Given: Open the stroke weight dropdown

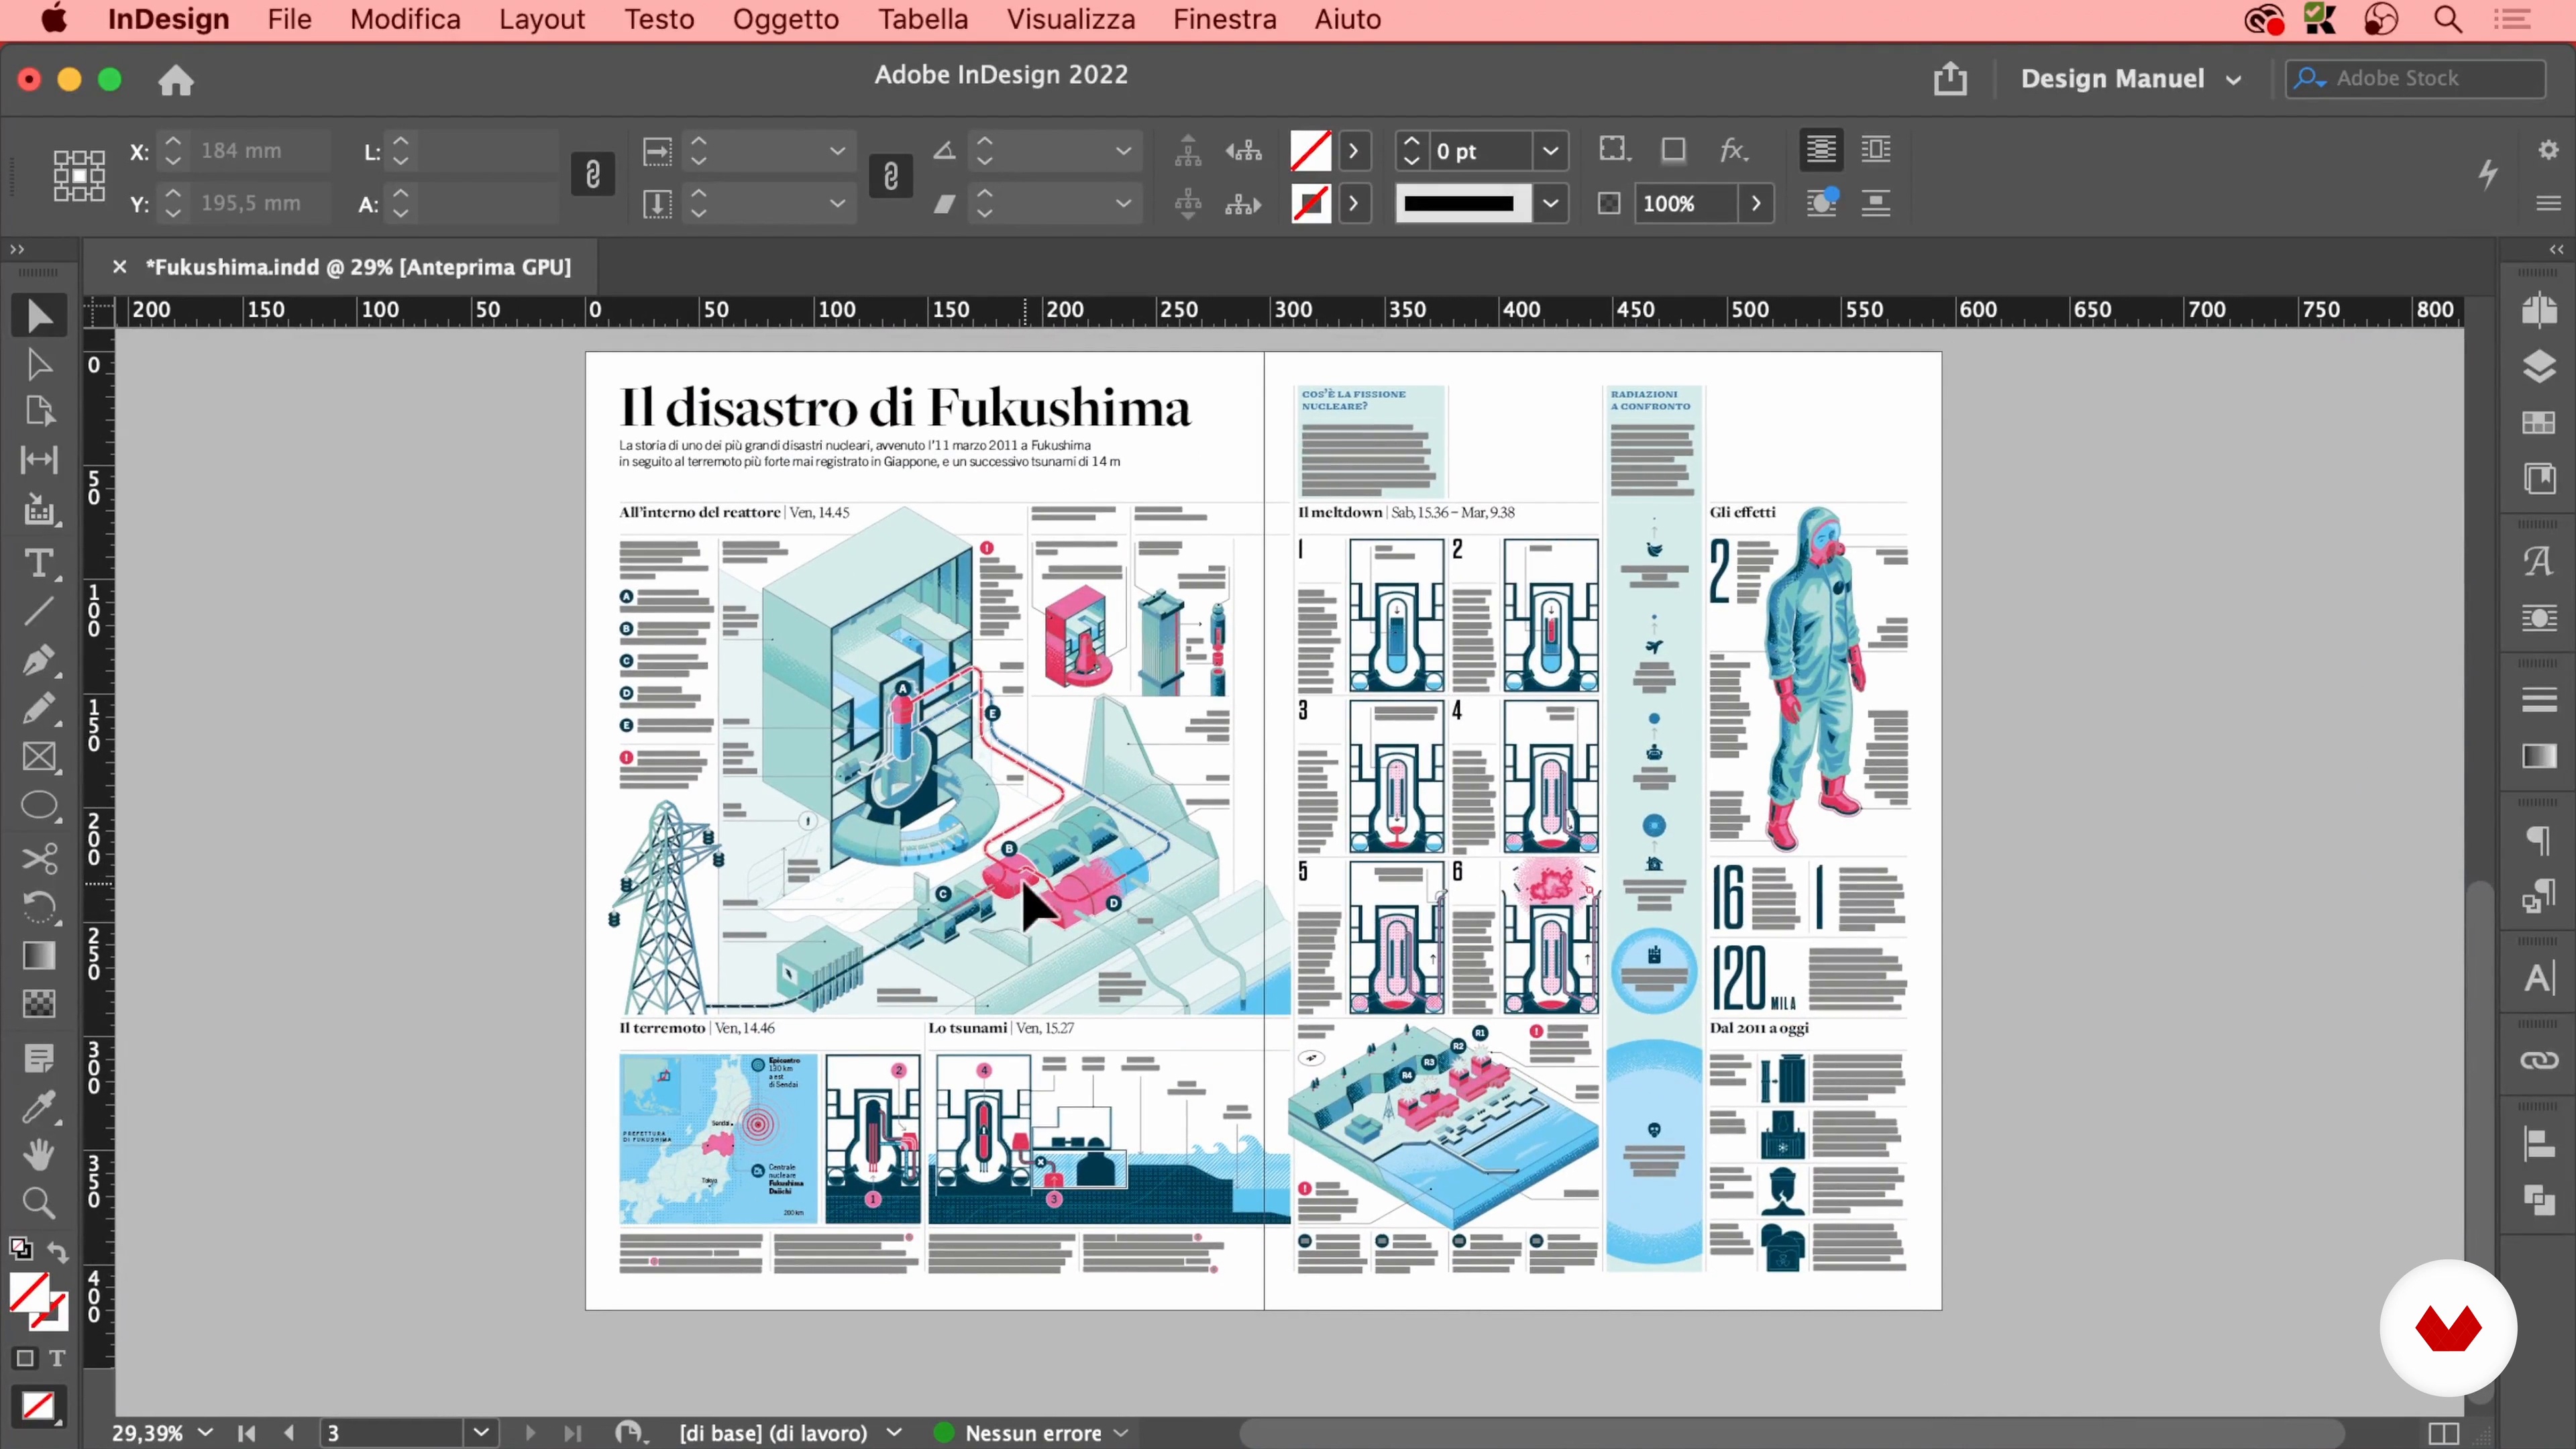Looking at the screenshot, I should 1550,151.
